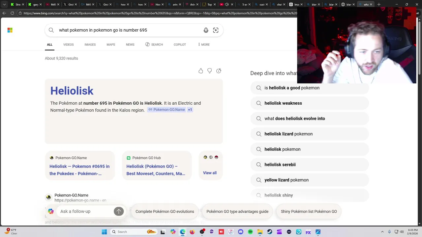422x237 pixels.
Task: Click View all sources
Action: 210,173
